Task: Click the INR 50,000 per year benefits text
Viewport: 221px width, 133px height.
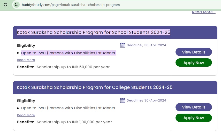Action: 73,67
